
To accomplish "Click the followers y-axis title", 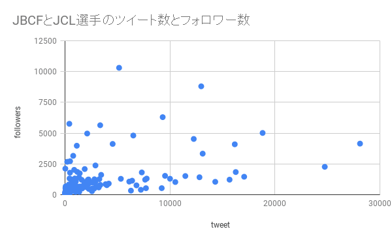I will pyautogui.click(x=17, y=122).
